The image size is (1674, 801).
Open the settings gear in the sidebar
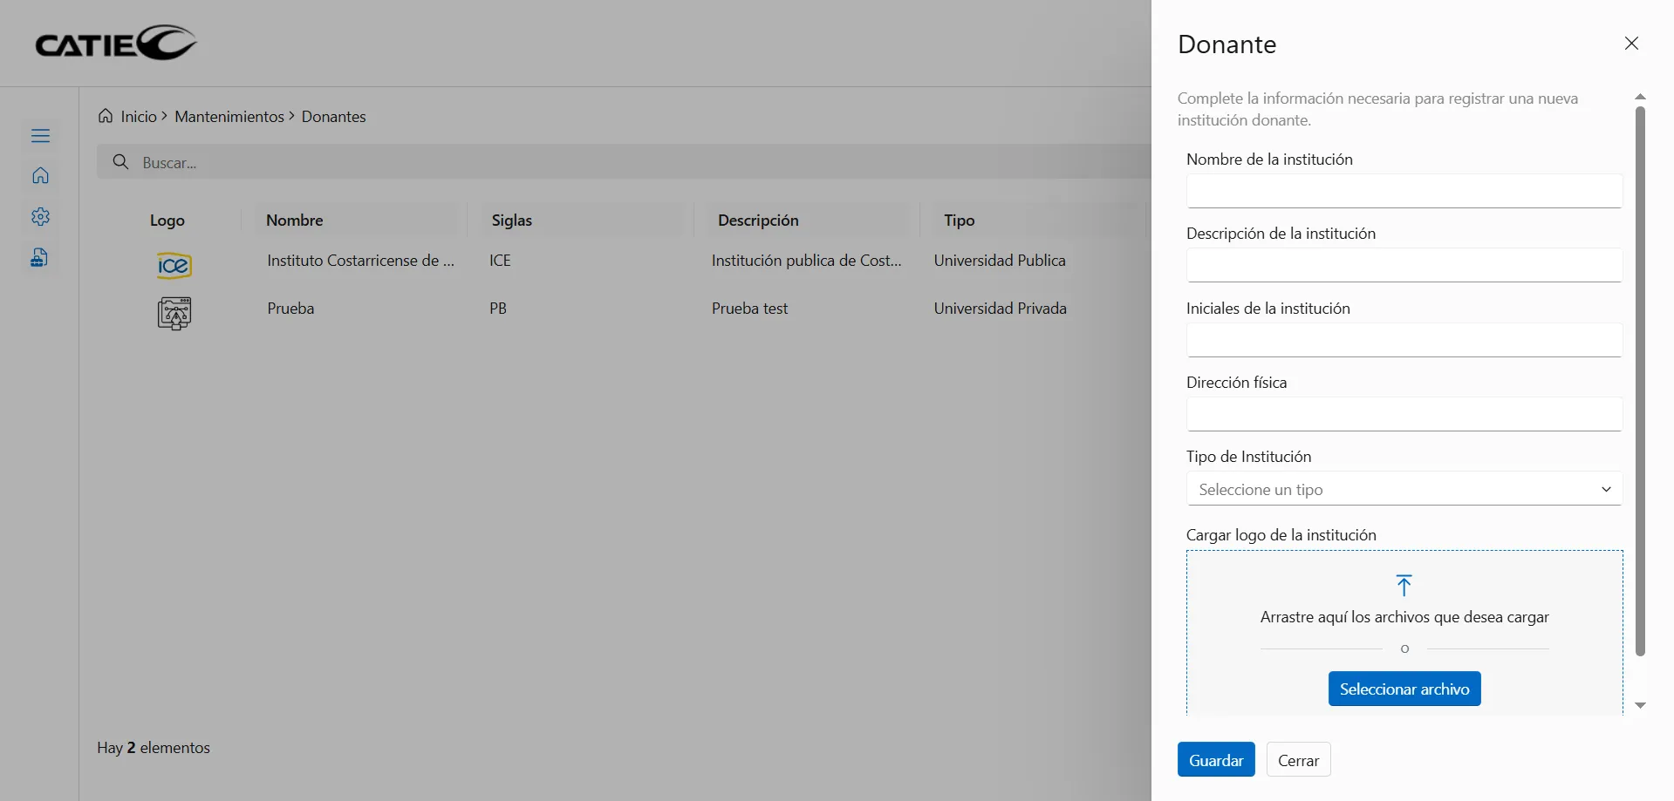[40, 217]
